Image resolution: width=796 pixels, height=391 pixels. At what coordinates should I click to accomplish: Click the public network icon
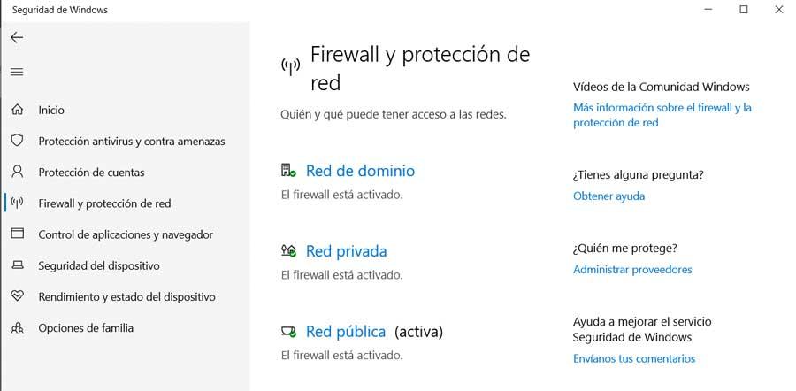288,332
